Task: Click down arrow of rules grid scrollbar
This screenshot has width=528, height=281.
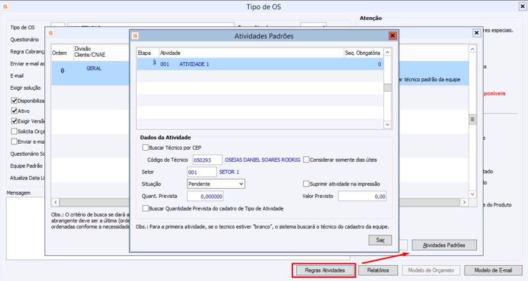Action: pos(473,194)
